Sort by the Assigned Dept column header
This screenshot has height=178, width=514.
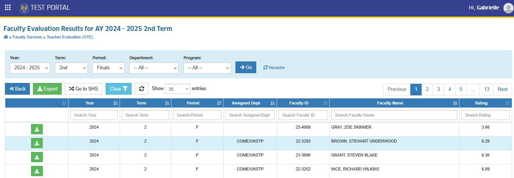[250, 103]
